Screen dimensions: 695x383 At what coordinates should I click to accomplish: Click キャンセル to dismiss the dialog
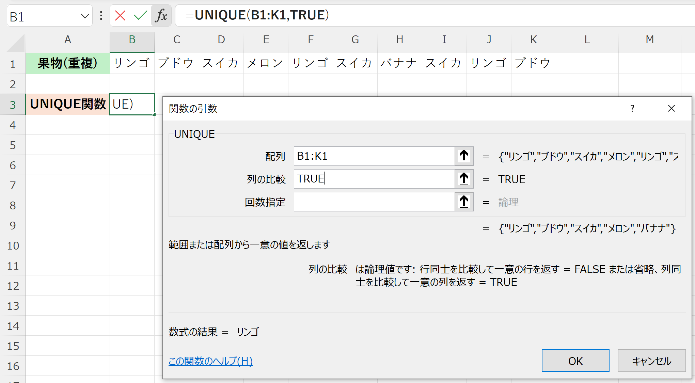tap(651, 361)
